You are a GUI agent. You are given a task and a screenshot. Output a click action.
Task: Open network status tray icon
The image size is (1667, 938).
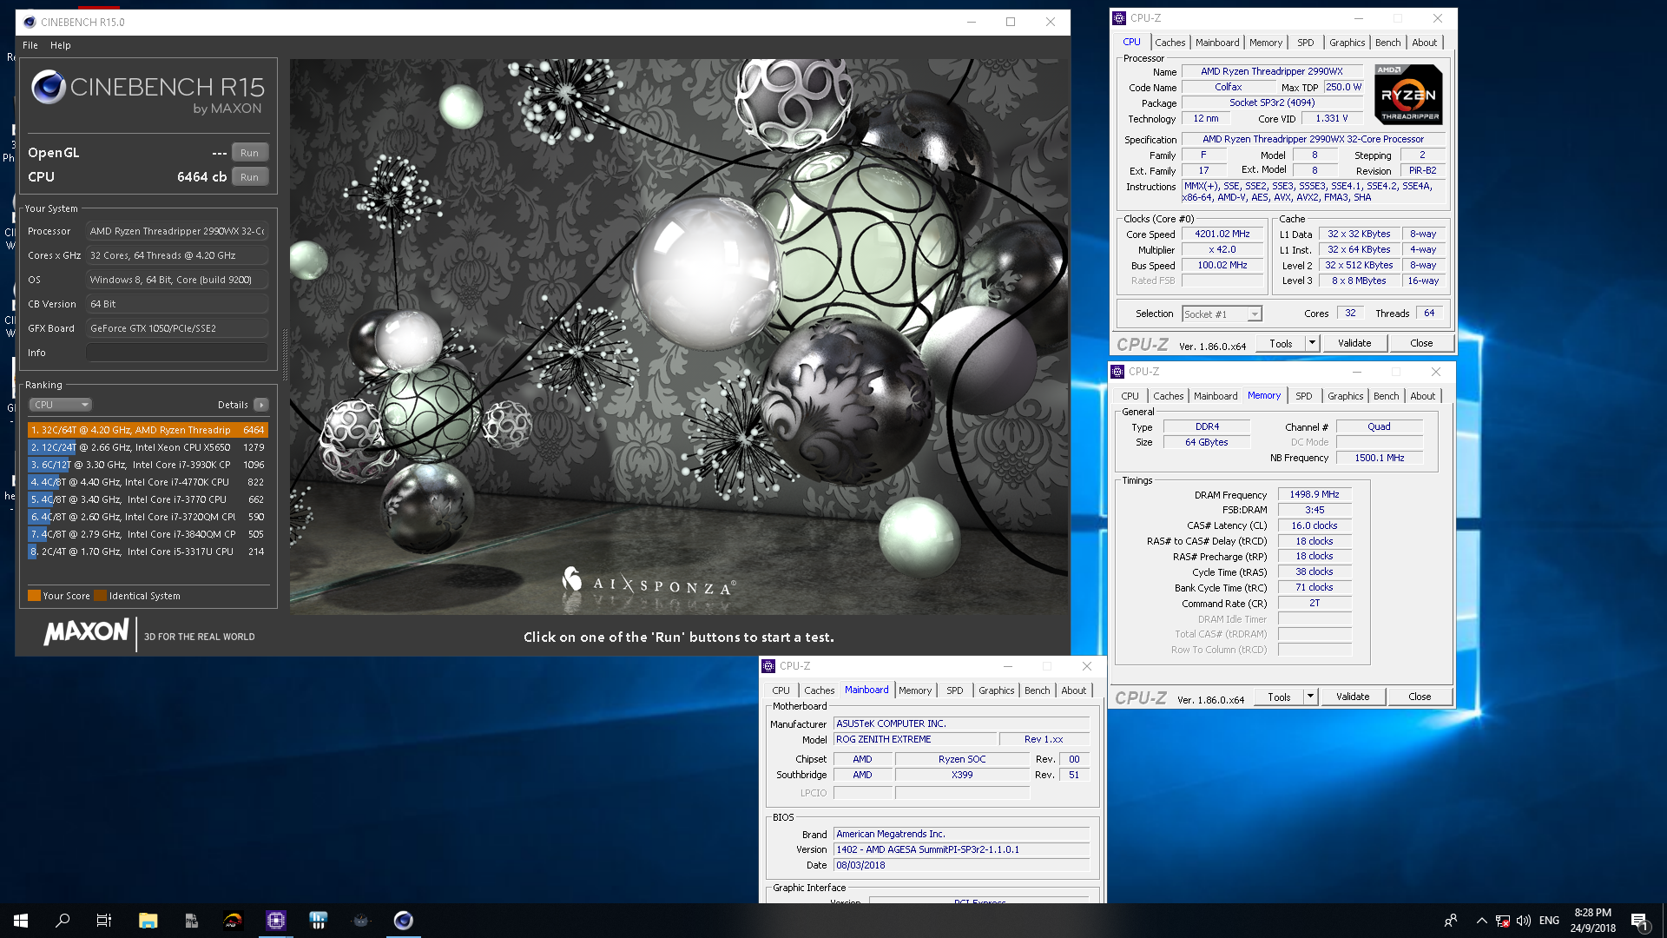pos(1503,921)
